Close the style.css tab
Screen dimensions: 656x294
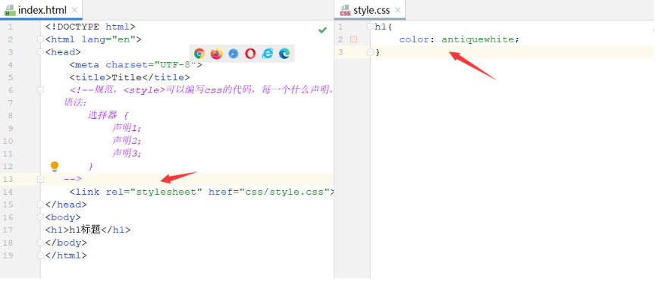[x=398, y=10]
